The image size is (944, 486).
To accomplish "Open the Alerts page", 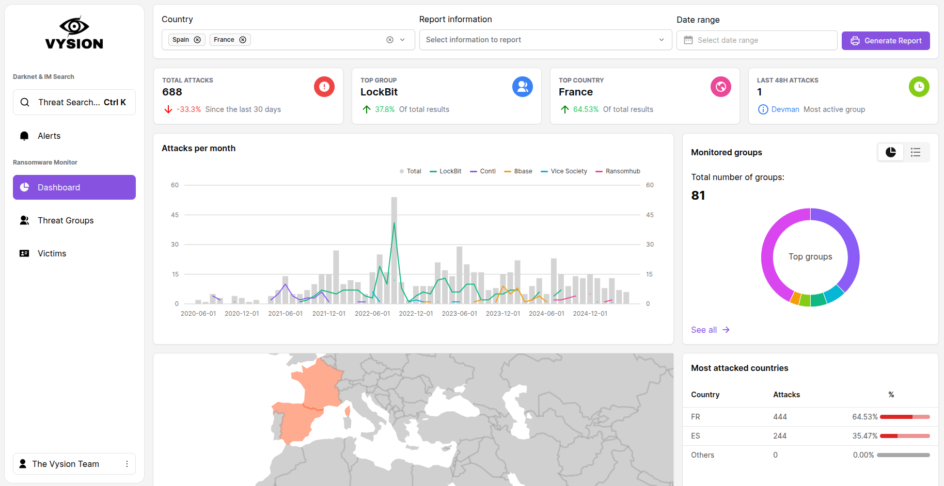I will (x=49, y=136).
